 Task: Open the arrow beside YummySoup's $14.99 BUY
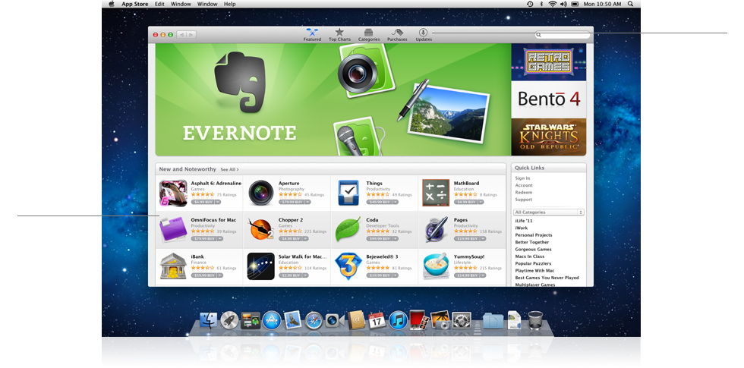point(483,275)
